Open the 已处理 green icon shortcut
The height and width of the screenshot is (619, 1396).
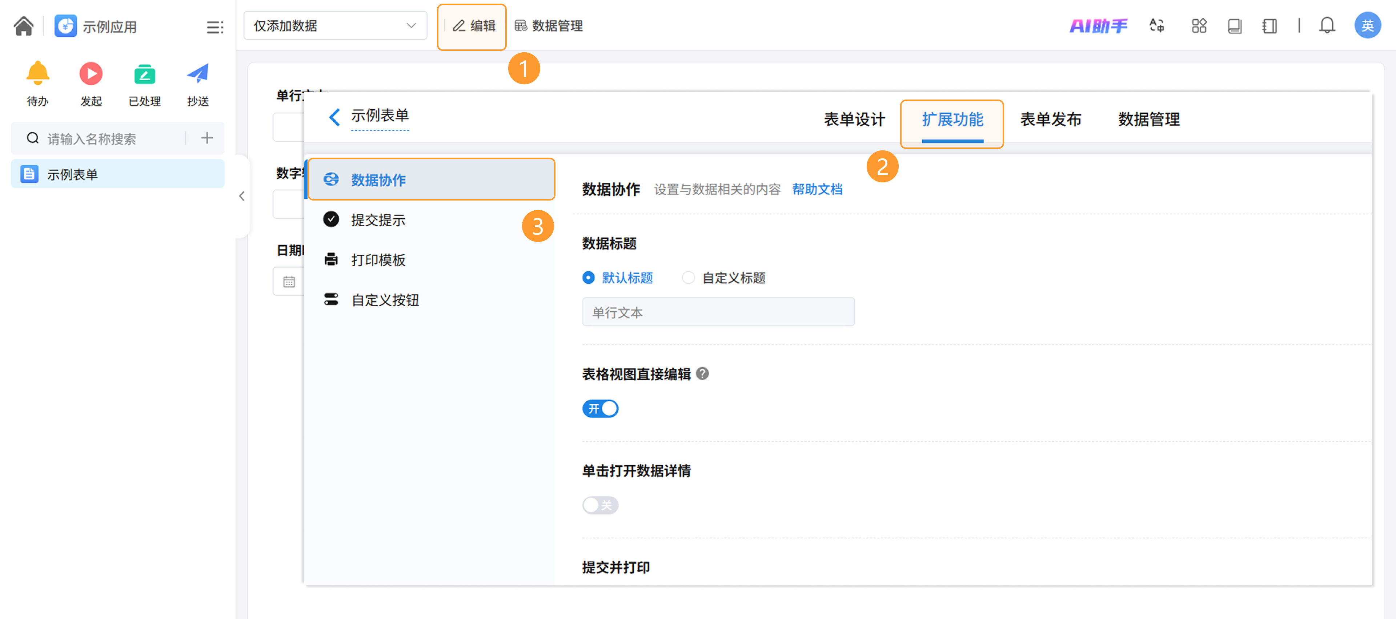pyautogui.click(x=144, y=75)
